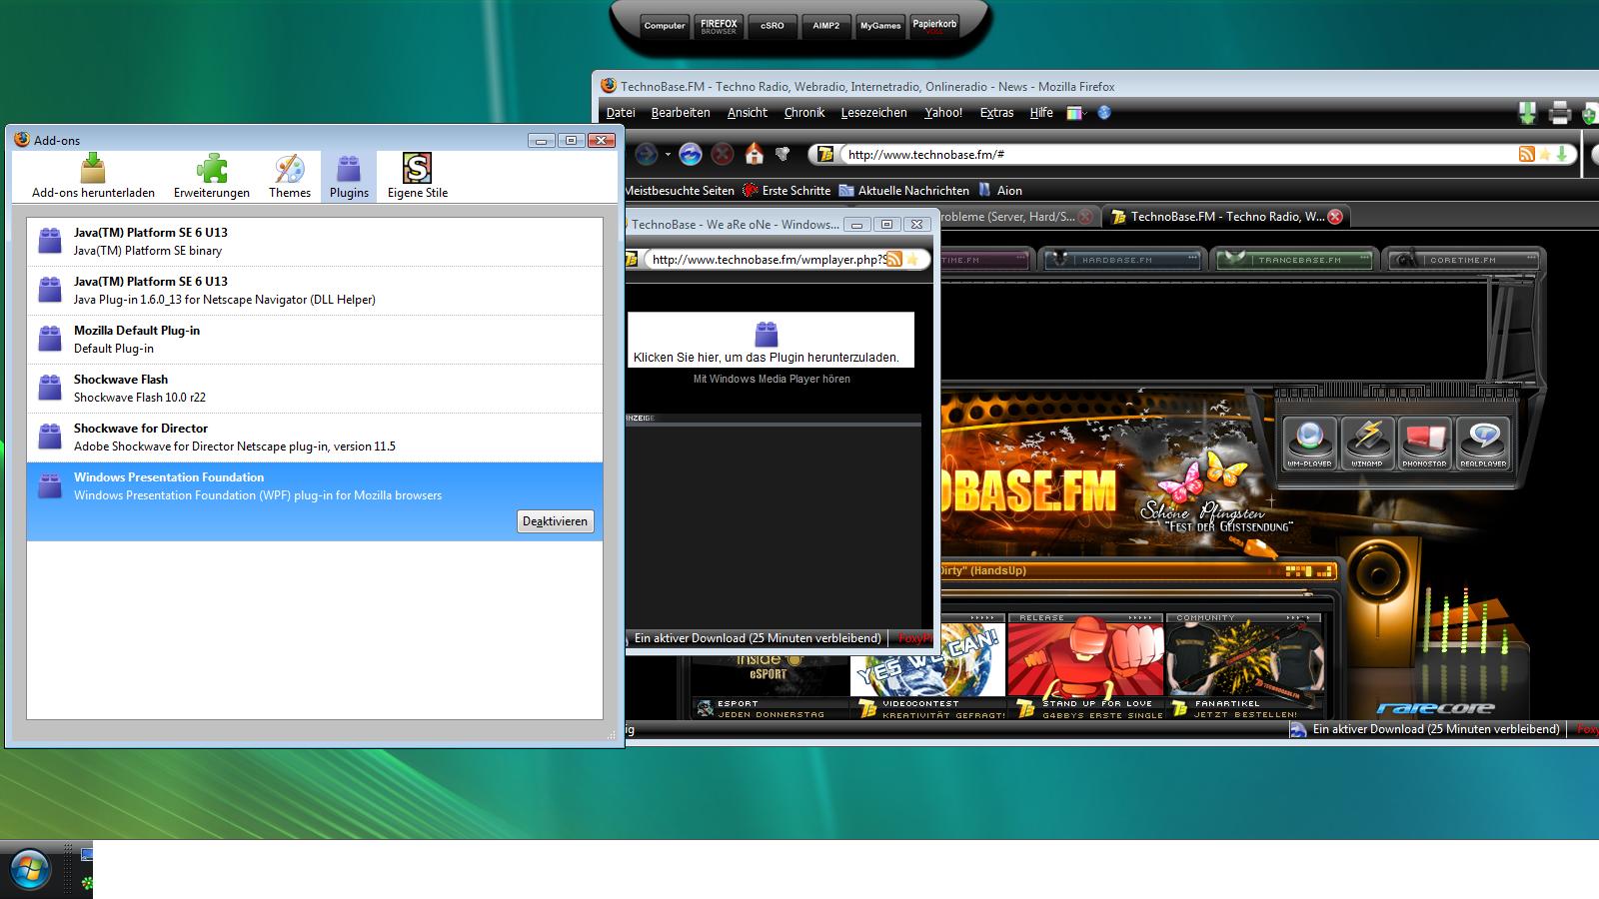Reload page with blue refresh icon

tap(690, 154)
